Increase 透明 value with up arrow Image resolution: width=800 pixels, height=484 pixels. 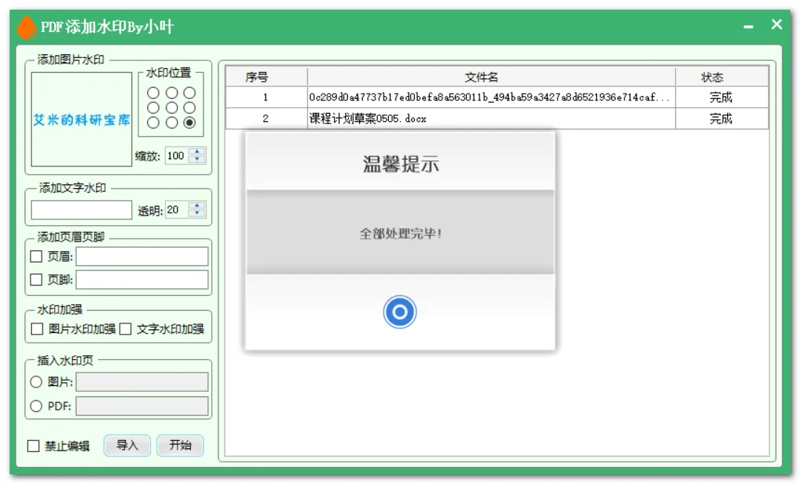click(197, 205)
